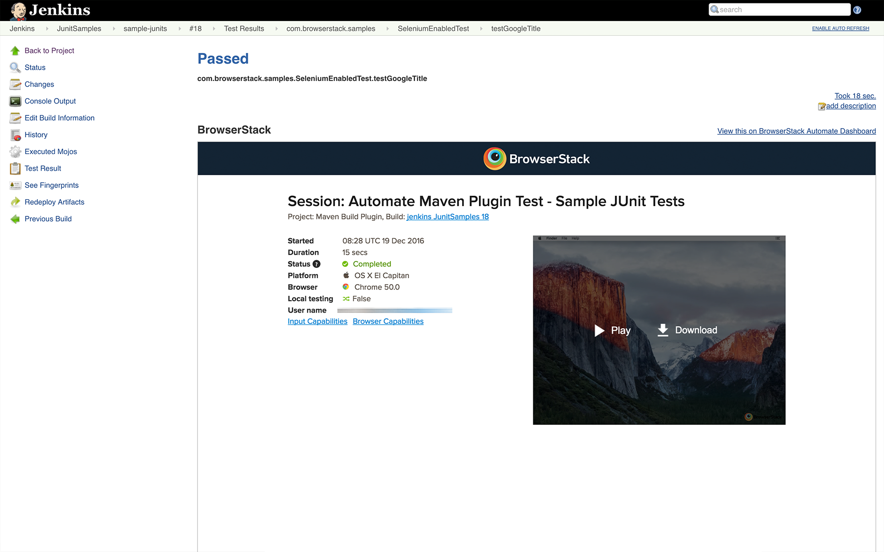884x552 pixels.
Task: Click the Test Result clipboard icon
Action: click(15, 168)
